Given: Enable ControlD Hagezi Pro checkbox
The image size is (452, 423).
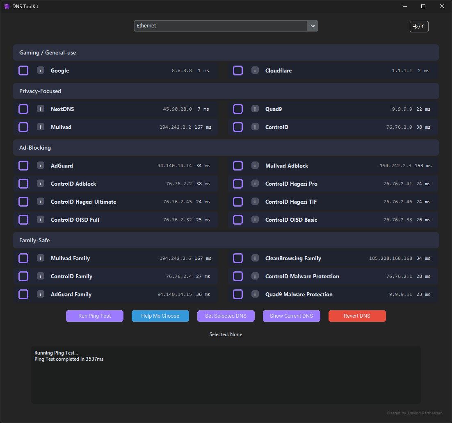Looking at the screenshot, I should [x=238, y=184].
